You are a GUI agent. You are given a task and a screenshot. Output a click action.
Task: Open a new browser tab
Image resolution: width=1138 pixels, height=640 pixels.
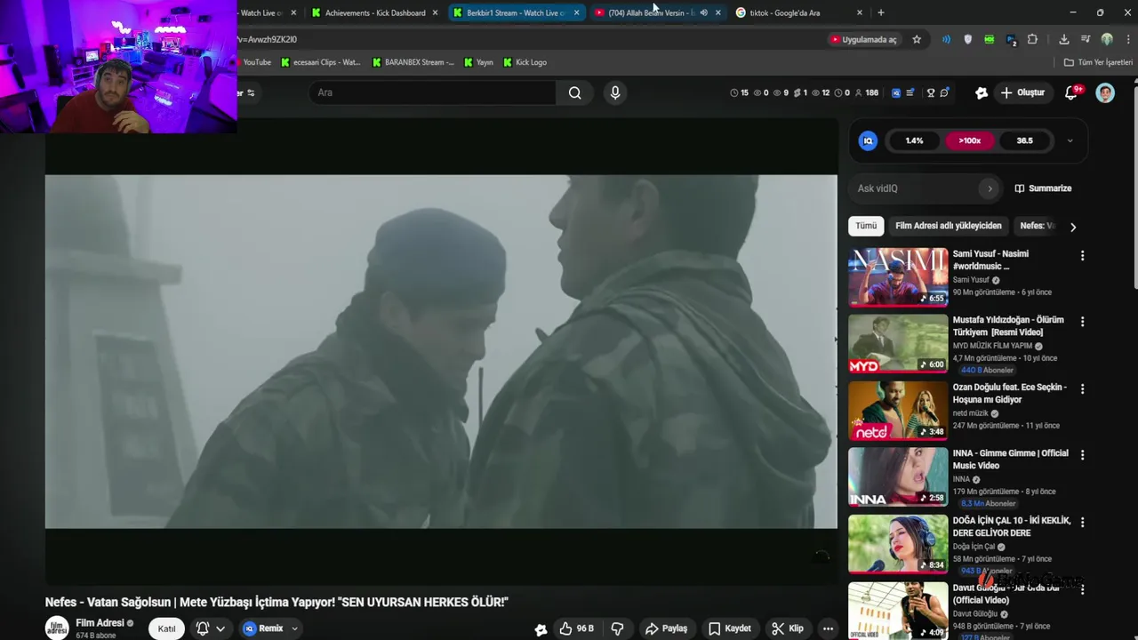(881, 12)
